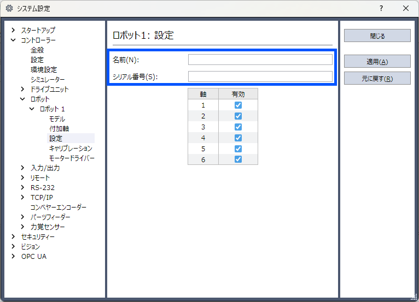Select the パーツフィーダー tree label
Viewport: 419px width, 302px height.
(x=50, y=217)
